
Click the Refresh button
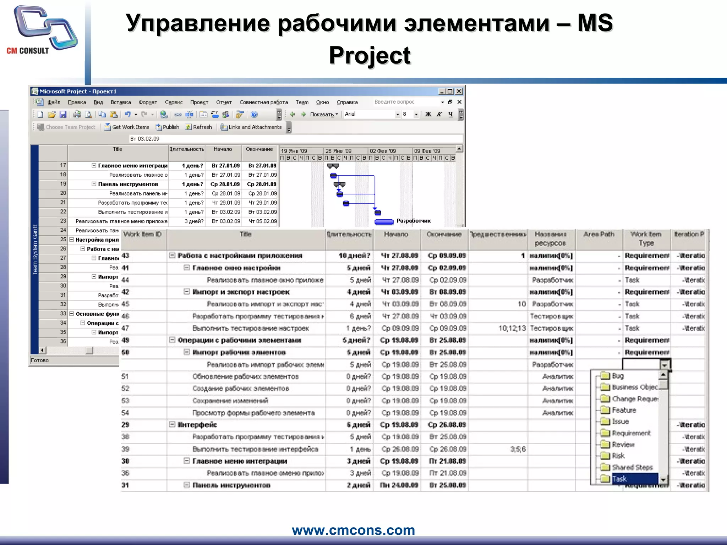click(198, 127)
